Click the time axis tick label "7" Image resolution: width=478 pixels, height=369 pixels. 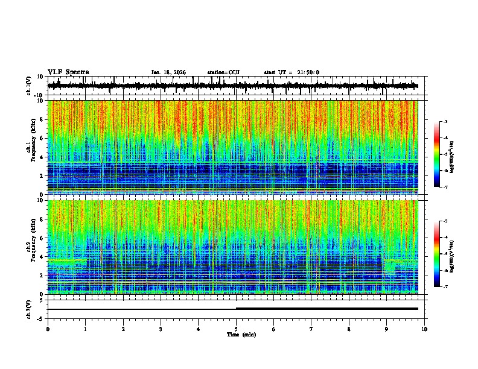click(x=311, y=329)
